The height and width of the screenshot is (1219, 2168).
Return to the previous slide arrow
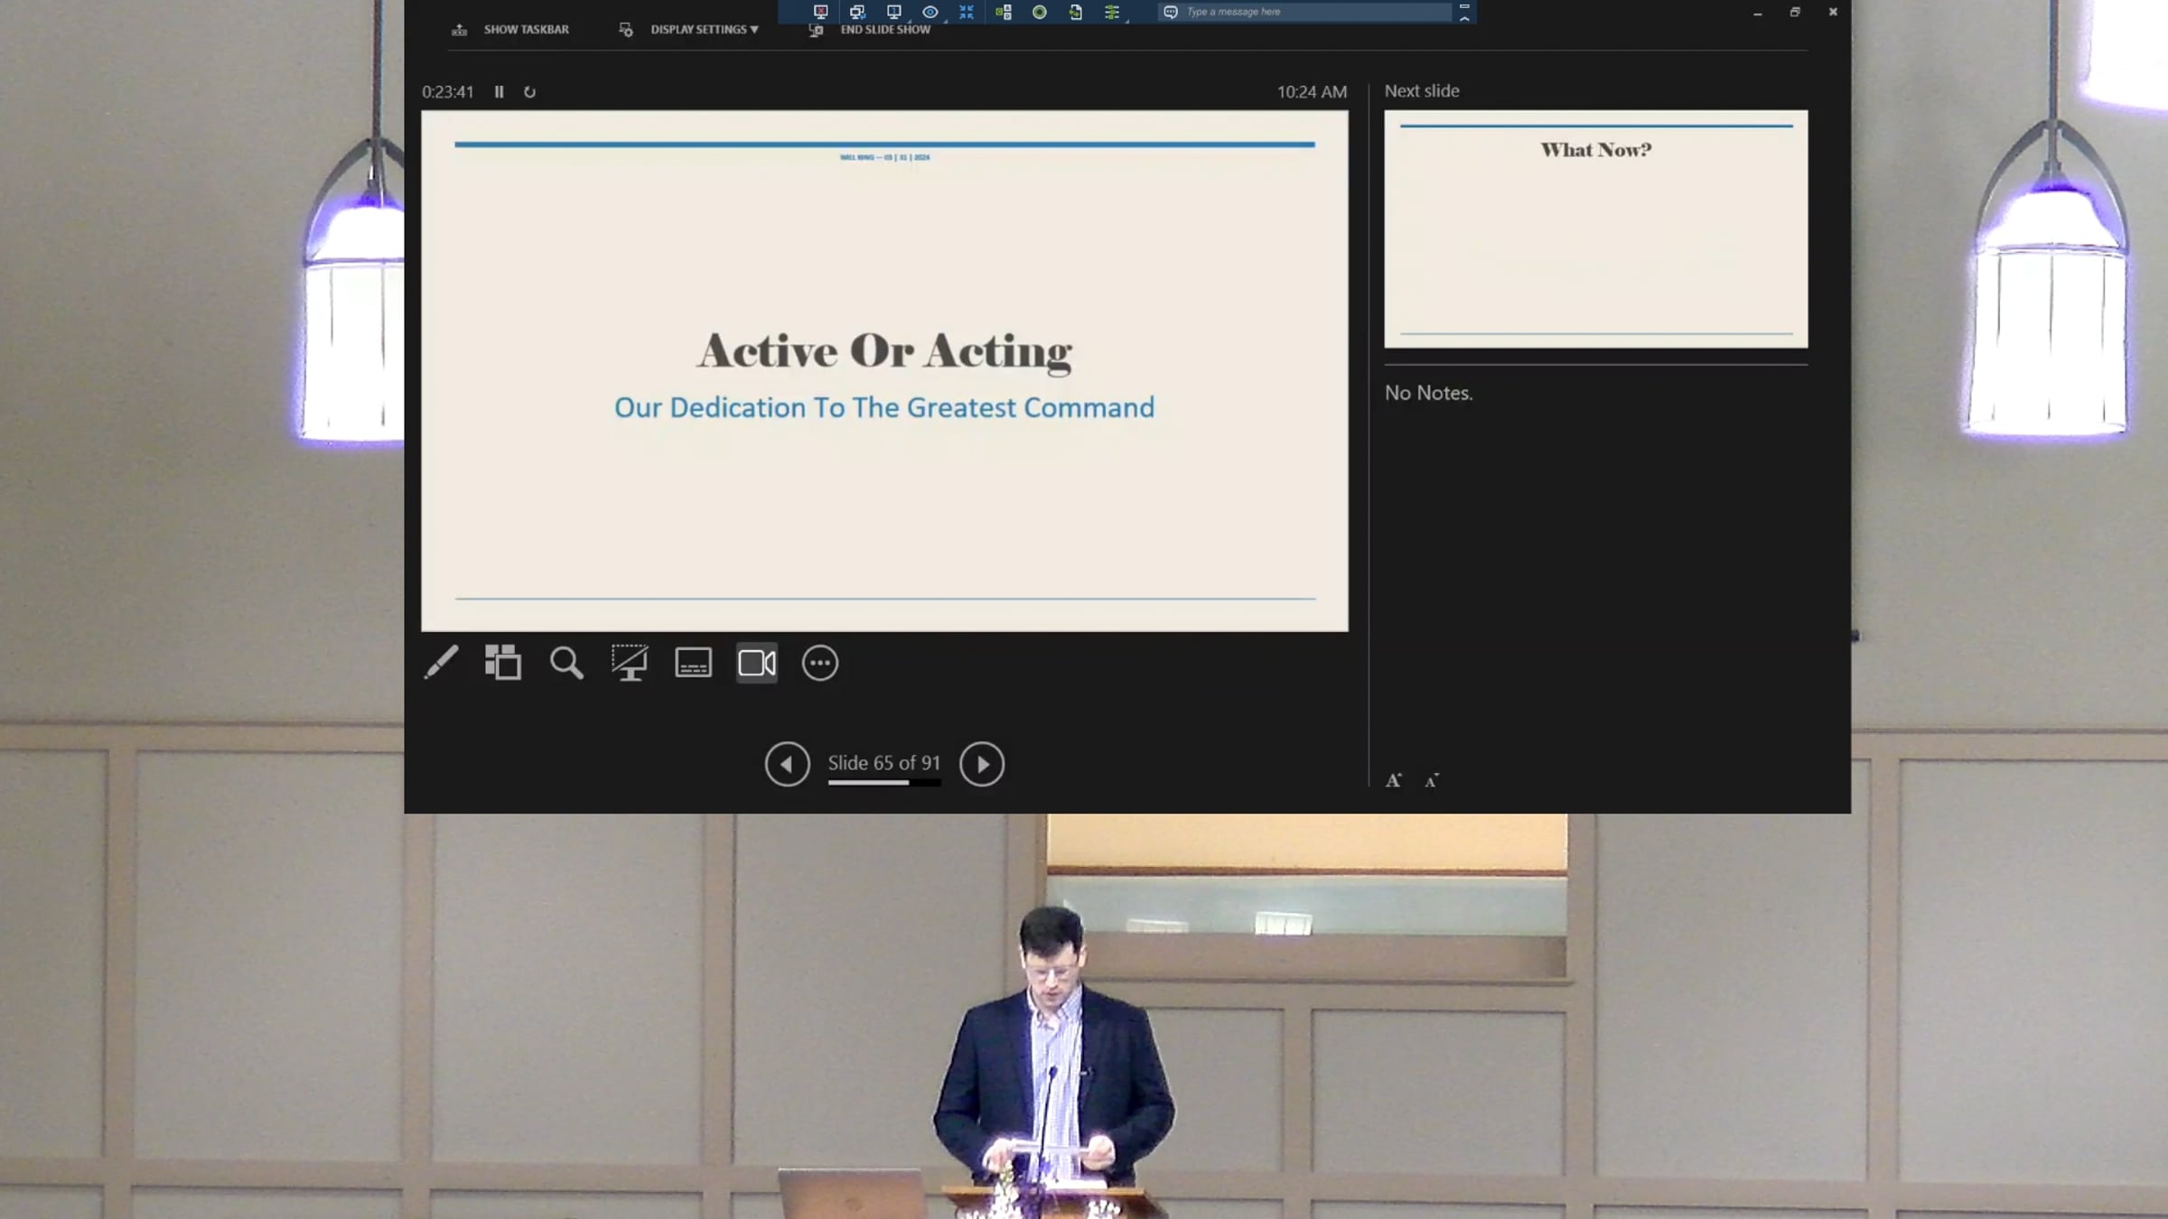pos(787,765)
